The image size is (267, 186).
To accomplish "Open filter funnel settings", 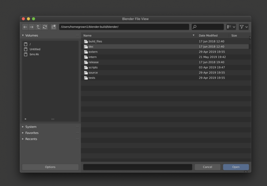I will (241, 27).
